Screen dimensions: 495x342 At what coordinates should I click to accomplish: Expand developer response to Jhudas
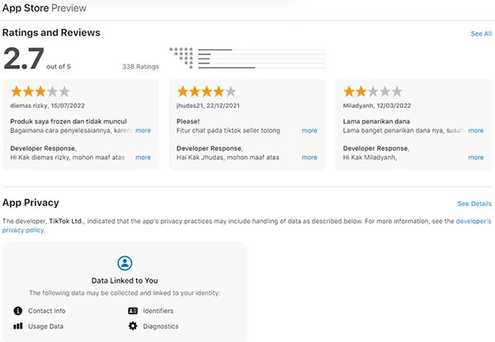309,157
